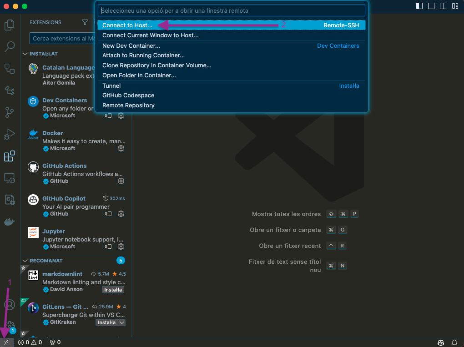Open Docker extension gear settings
The image size is (464, 347).
coord(121,148)
